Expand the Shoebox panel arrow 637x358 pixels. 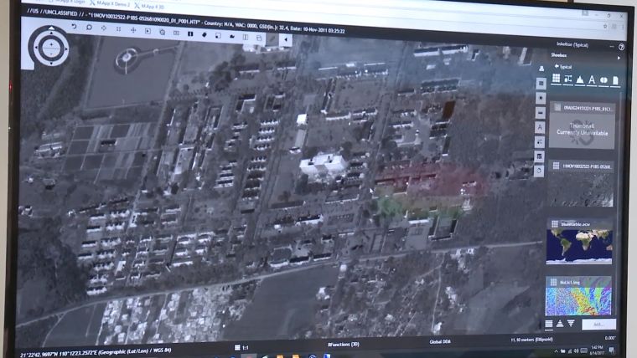(x=619, y=58)
